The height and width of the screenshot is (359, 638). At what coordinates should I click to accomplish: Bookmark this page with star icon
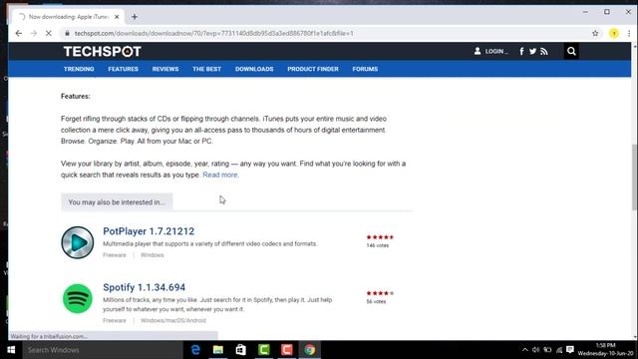[x=595, y=33]
